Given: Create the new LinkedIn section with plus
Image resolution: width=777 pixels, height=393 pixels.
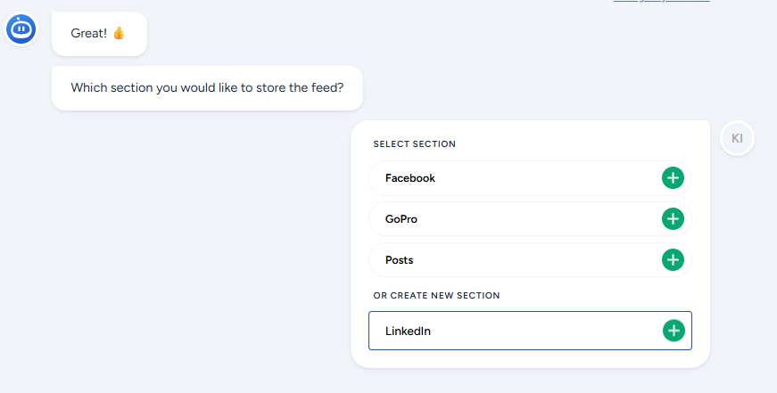Looking at the screenshot, I should pos(673,331).
